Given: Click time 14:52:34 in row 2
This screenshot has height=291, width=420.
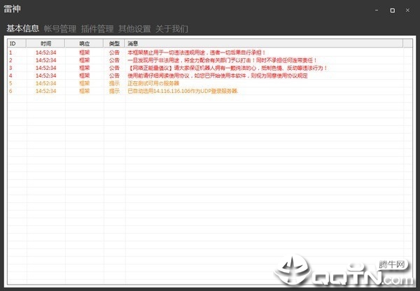Looking at the screenshot, I should pyautogui.click(x=45, y=60).
